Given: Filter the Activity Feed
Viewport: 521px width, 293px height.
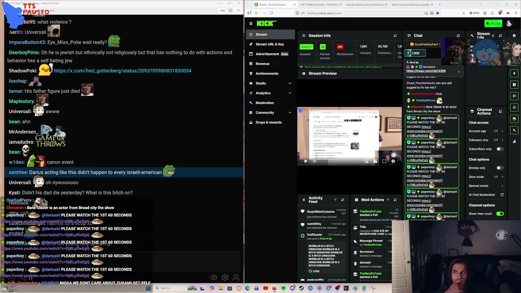Looking at the screenshot, I should pyautogui.click(x=335, y=200).
